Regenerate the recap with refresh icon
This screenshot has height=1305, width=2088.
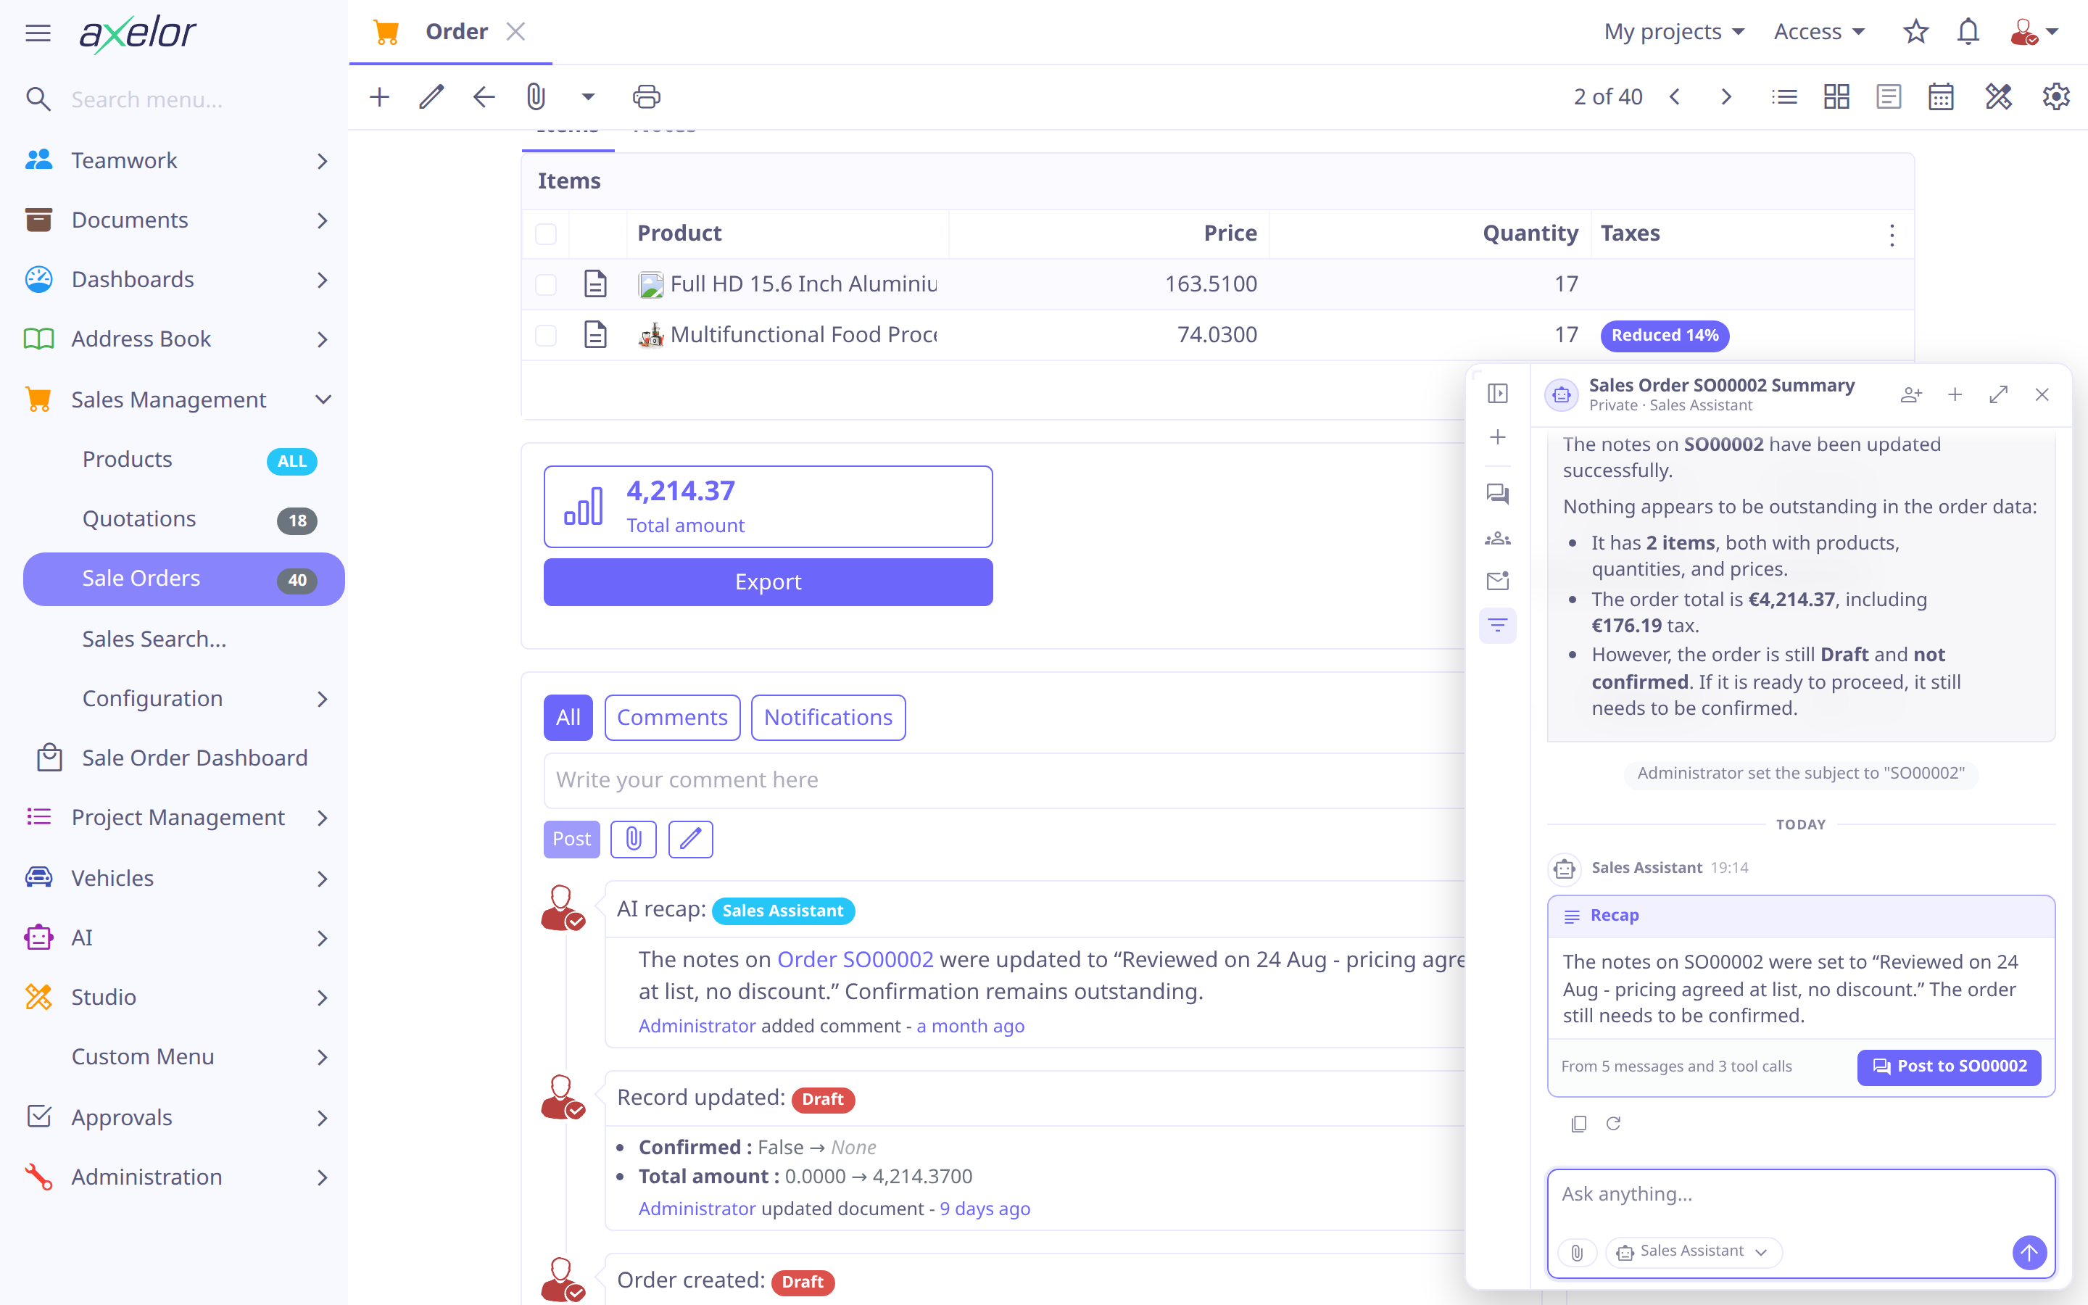tap(1613, 1123)
